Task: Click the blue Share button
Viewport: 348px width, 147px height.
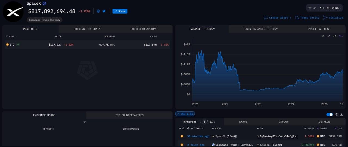Action: (120, 11)
